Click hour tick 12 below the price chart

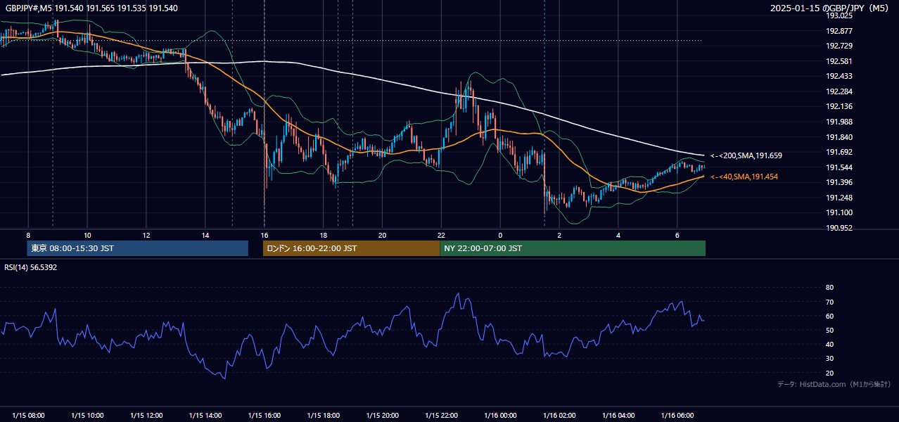(146, 235)
